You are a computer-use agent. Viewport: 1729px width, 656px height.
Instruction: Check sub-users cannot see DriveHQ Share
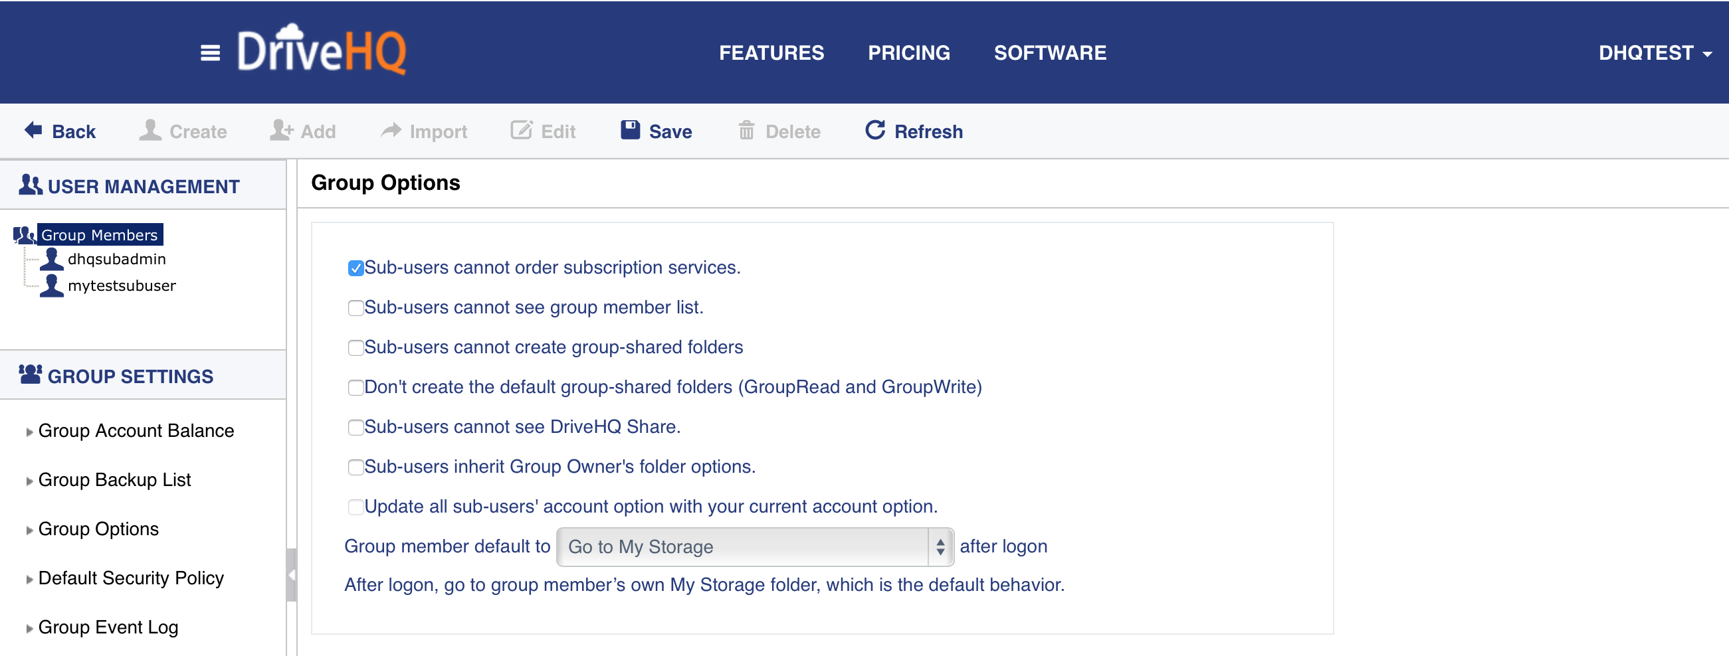(x=356, y=428)
